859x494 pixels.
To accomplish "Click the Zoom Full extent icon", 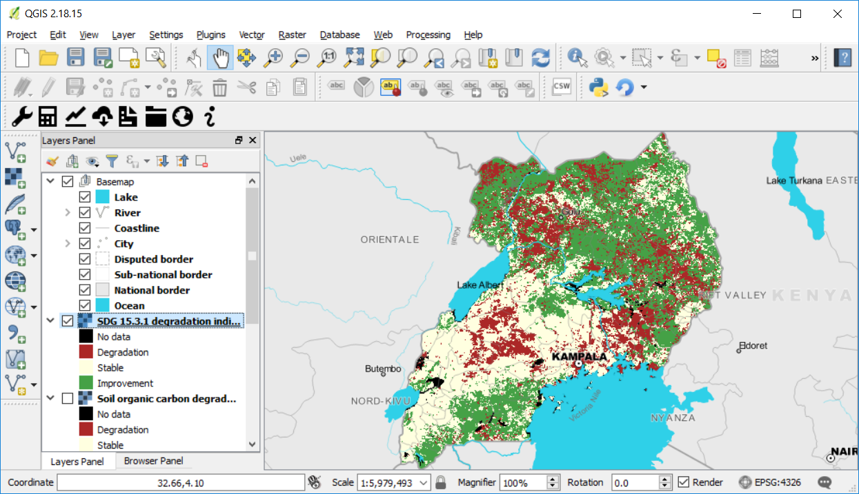I will pyautogui.click(x=354, y=58).
